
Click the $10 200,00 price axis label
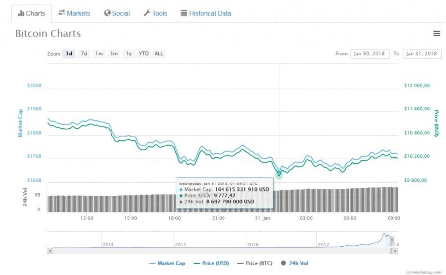pyautogui.click(x=417, y=156)
